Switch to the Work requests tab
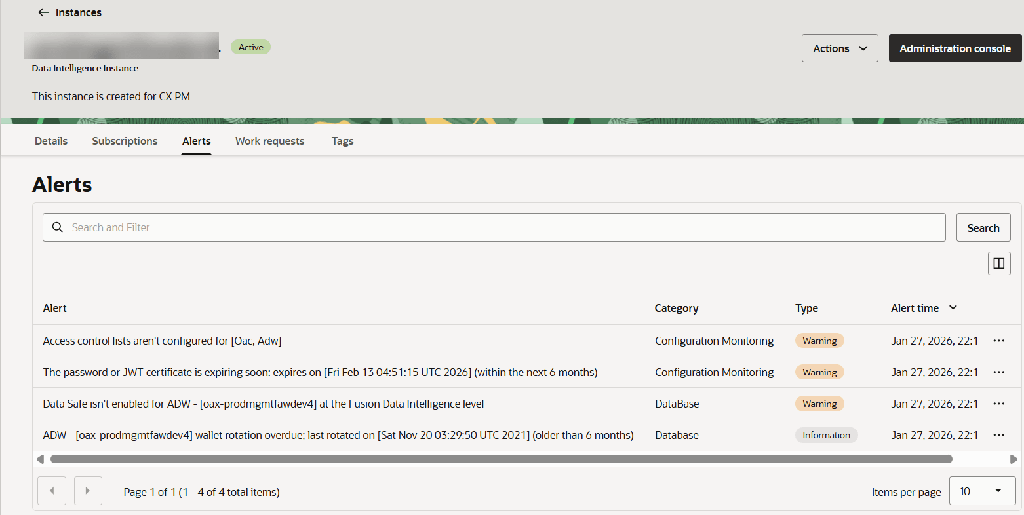 tap(269, 141)
